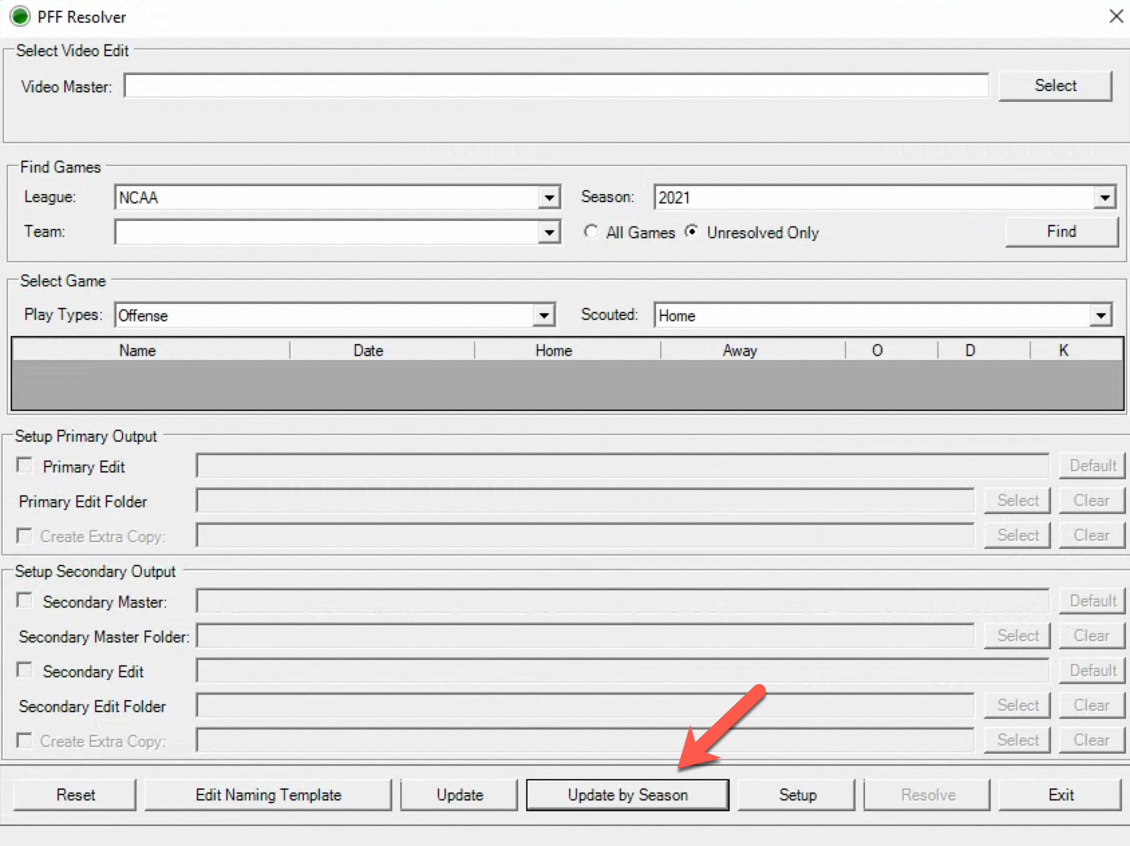
Task: Click the Secondary Master text field
Action: point(623,601)
